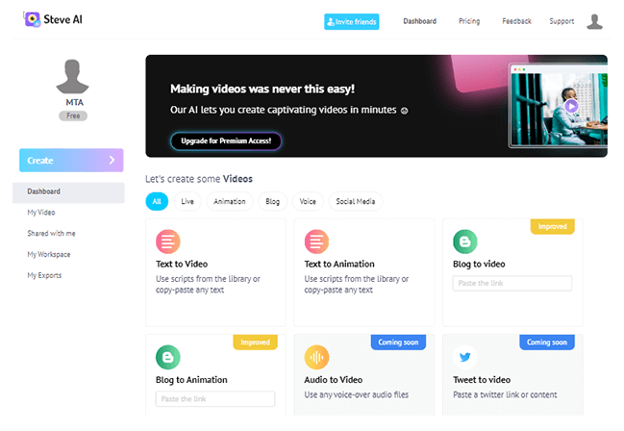Open the user account avatar in header
Screen dimensions: 624x431
[594, 22]
